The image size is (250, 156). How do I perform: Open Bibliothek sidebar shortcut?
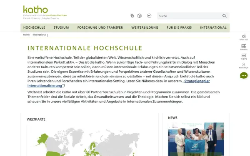click(244, 47)
